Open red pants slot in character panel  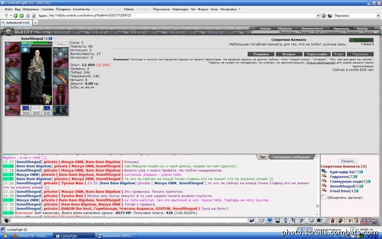coord(60,94)
